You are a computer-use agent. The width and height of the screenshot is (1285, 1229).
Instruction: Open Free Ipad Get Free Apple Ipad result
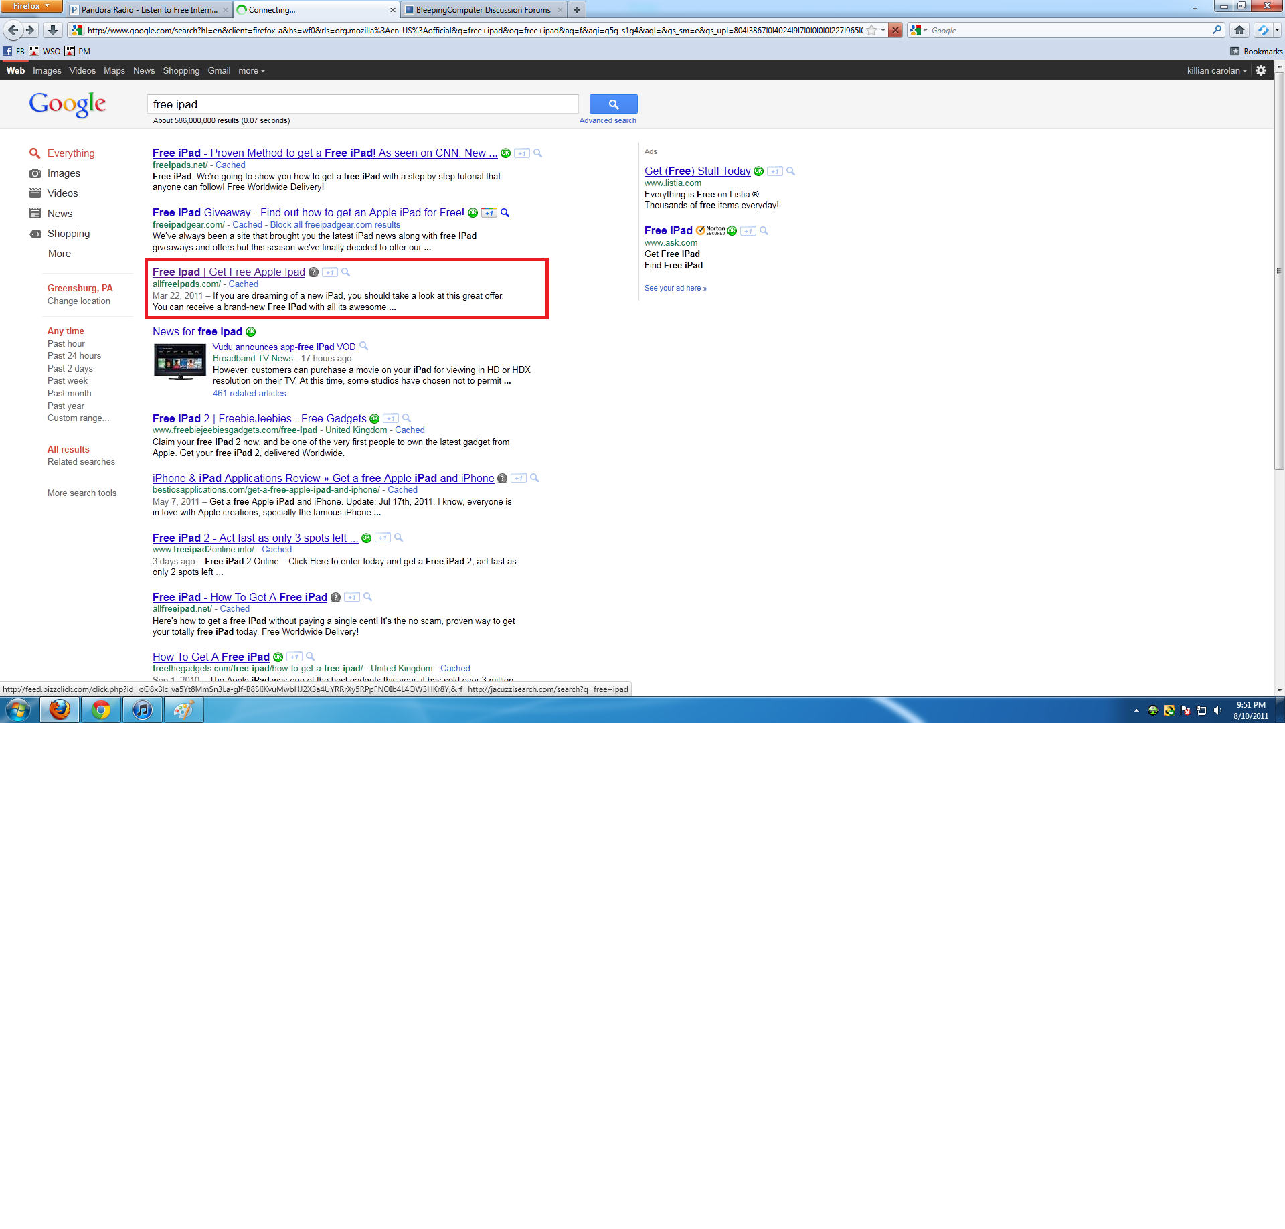(x=229, y=272)
